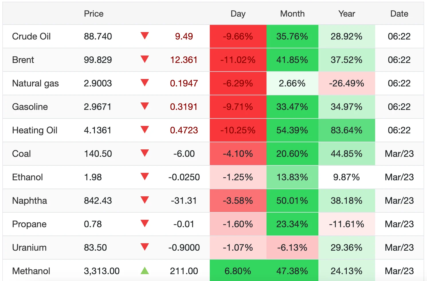Sort by the Month column header
The height and width of the screenshot is (281, 427).
[x=292, y=14]
